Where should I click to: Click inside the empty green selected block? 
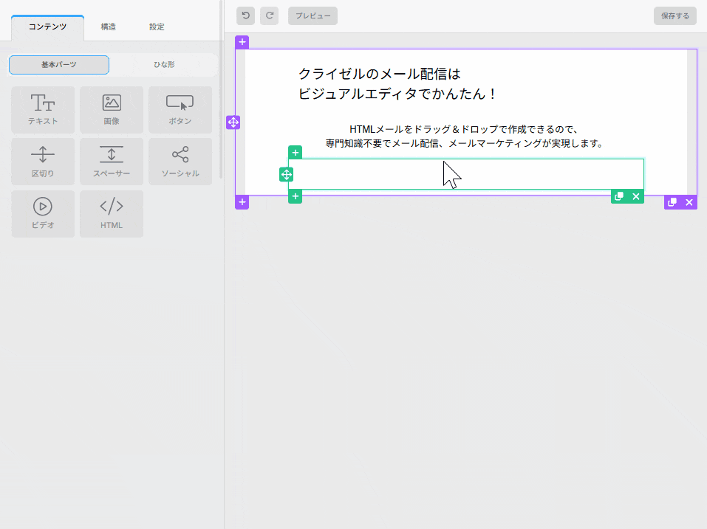(466, 174)
